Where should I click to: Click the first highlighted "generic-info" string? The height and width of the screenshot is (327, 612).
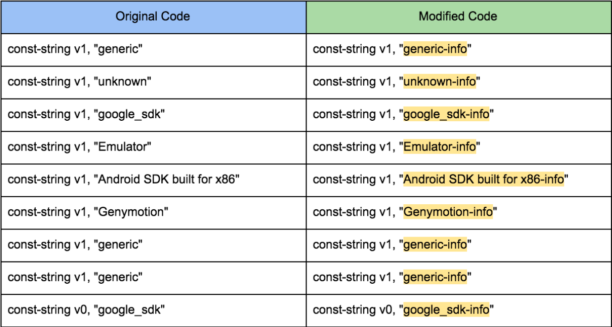pyautogui.click(x=435, y=49)
